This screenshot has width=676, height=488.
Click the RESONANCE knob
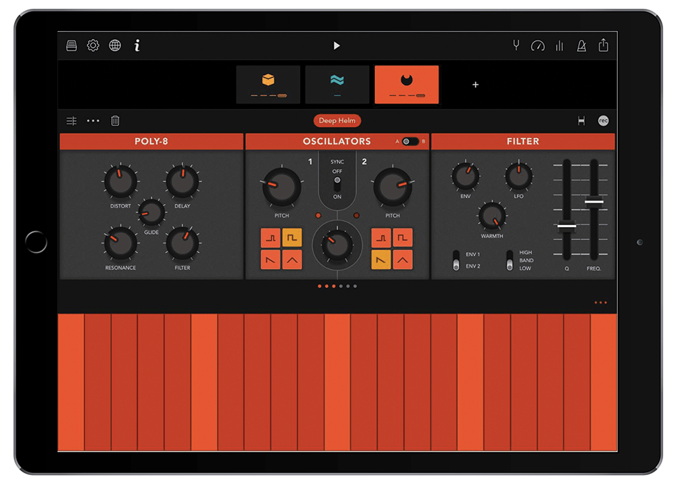(x=120, y=243)
